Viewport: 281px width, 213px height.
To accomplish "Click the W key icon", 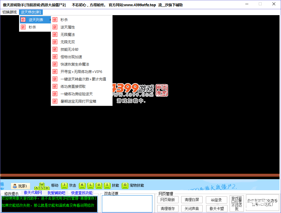I will 42,184.
